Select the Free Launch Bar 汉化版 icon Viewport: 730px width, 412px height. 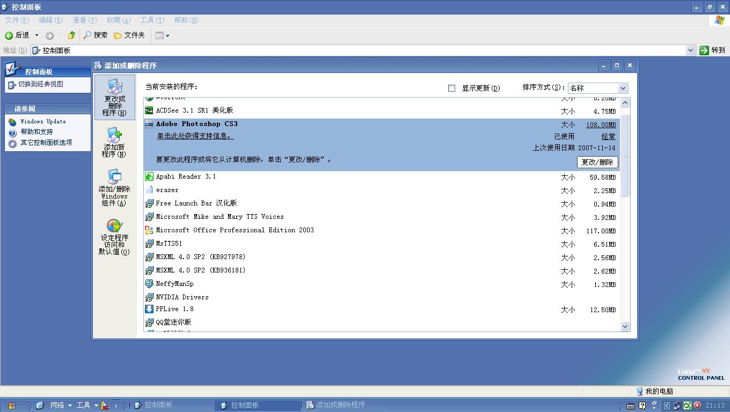[149, 203]
